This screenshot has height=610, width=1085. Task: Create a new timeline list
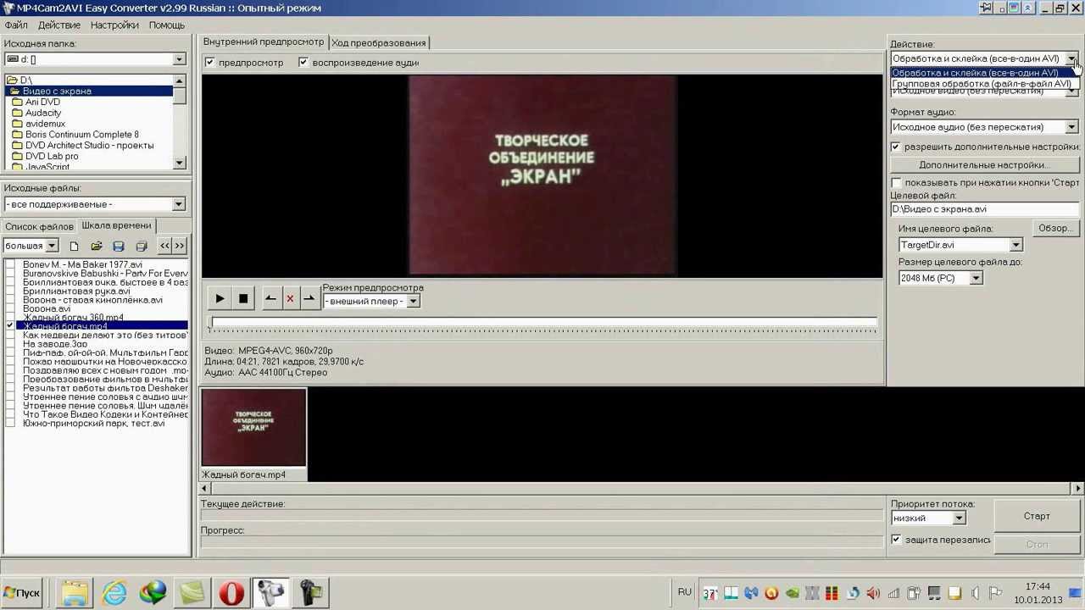(74, 246)
